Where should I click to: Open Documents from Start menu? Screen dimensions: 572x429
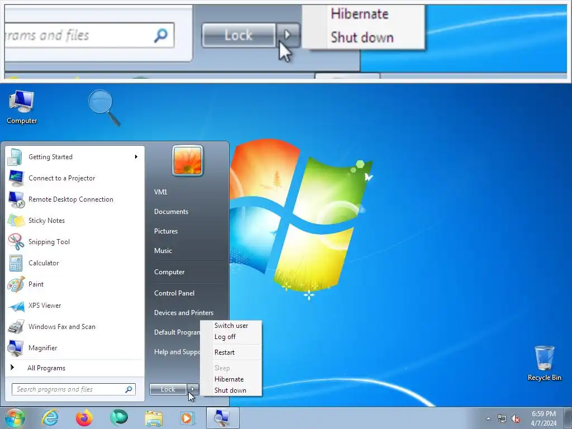click(x=171, y=212)
